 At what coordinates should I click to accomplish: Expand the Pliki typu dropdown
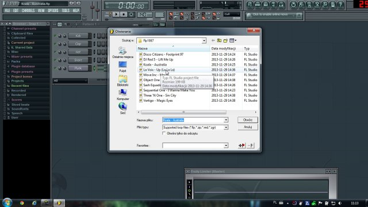pyautogui.click(x=225, y=128)
